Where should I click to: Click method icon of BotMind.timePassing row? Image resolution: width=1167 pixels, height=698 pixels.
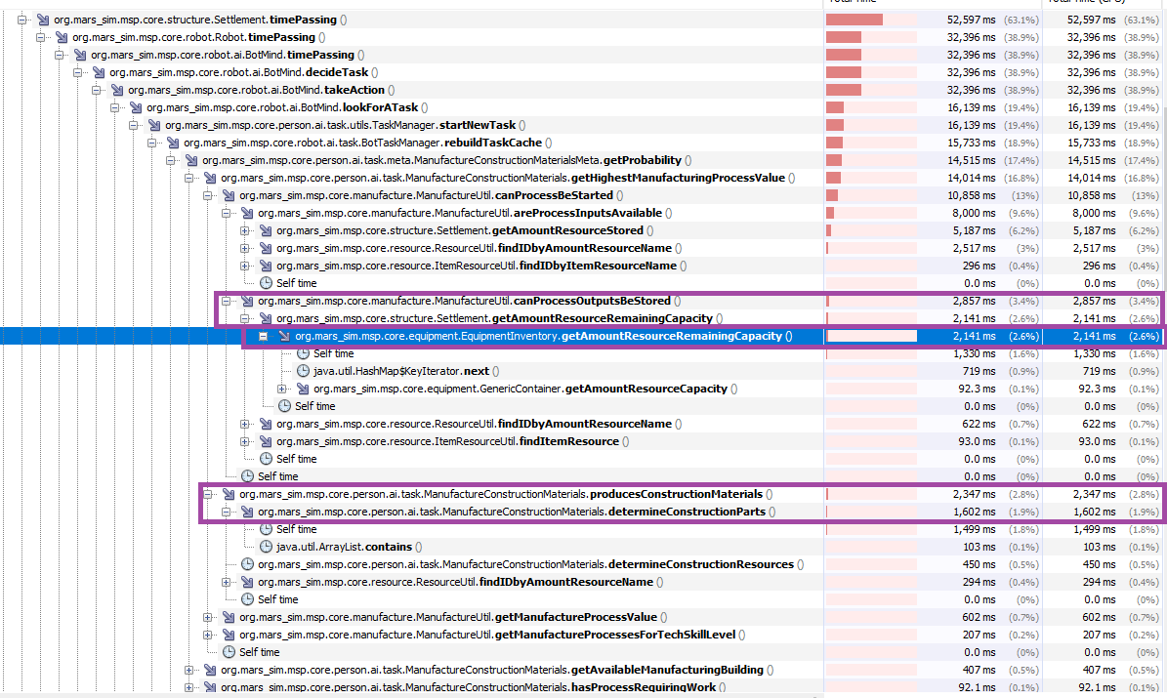coord(80,55)
